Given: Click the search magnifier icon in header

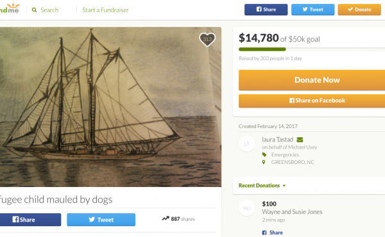Looking at the screenshot, I should [35, 10].
